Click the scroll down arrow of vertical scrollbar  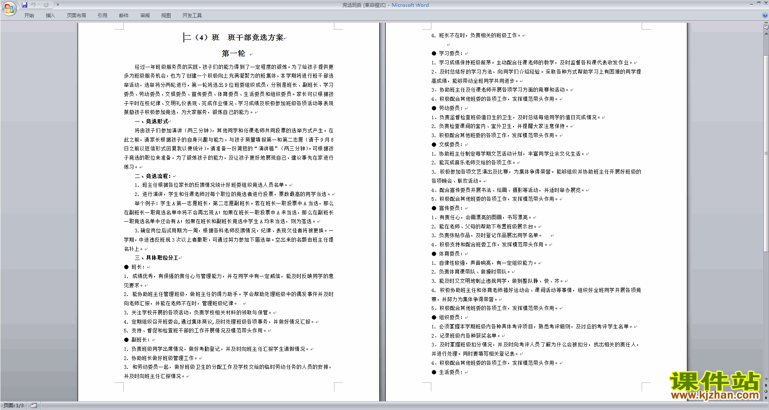[x=766, y=379]
